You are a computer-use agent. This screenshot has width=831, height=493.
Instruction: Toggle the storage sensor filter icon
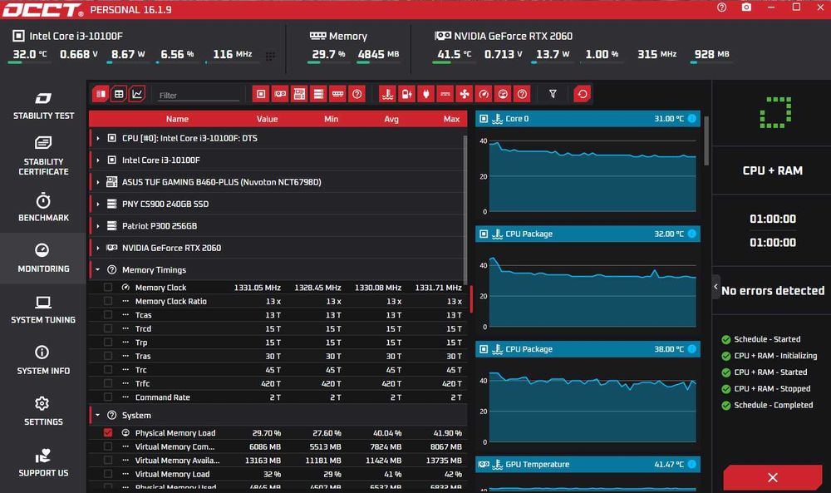pos(318,94)
